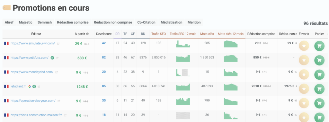This screenshot has height=122, width=329.
Task: Click Develscore 82 for petitfute.com
Action: click(104, 58)
